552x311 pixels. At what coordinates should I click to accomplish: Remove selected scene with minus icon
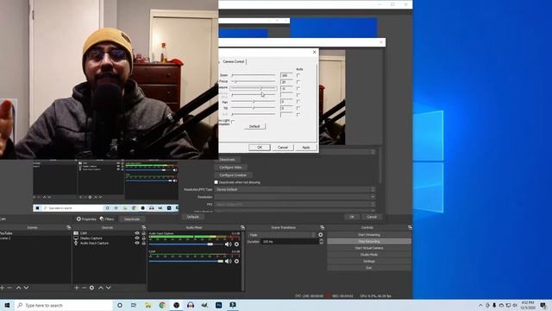point(9,288)
